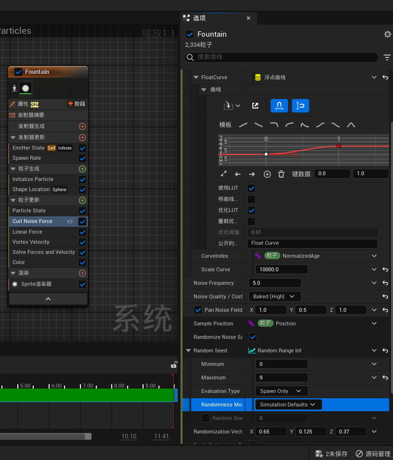This screenshot has height=460, width=393.
Task: Reset Scale Curve value arrow
Action: pyautogui.click(x=385, y=269)
